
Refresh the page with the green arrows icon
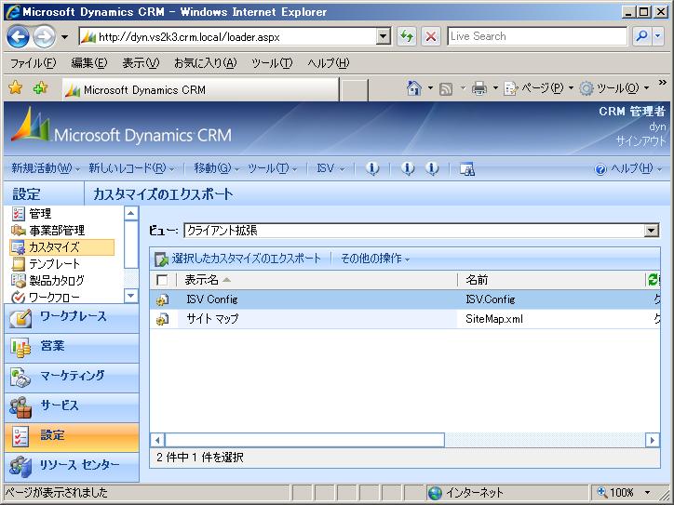(406, 37)
